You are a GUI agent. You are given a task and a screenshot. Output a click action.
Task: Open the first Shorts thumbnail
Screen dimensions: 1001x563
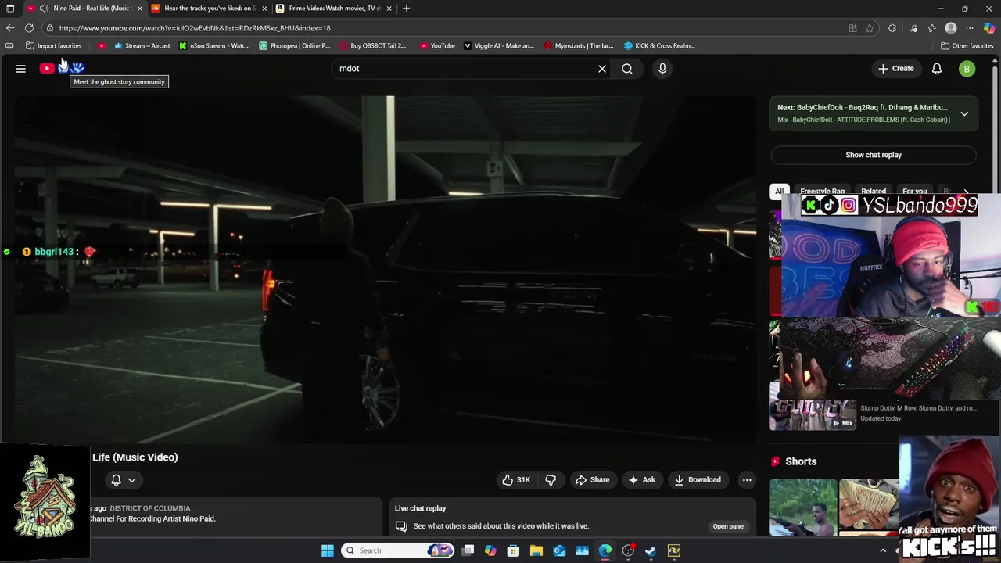point(802,507)
